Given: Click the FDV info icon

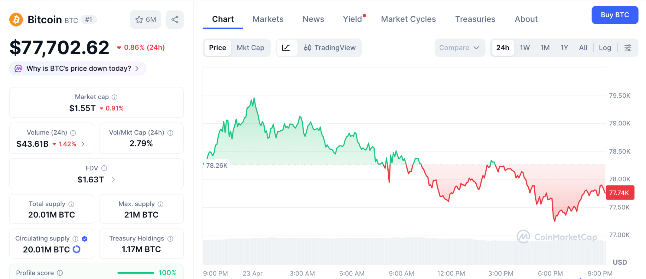Looking at the screenshot, I should [104, 168].
